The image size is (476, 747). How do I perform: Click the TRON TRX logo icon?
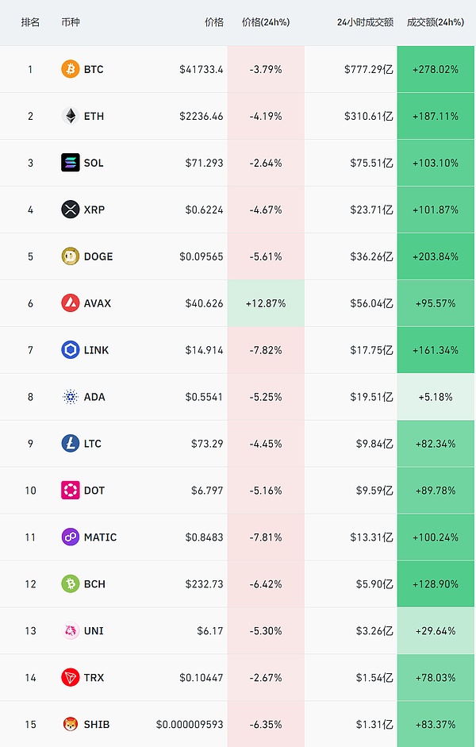coord(71,677)
